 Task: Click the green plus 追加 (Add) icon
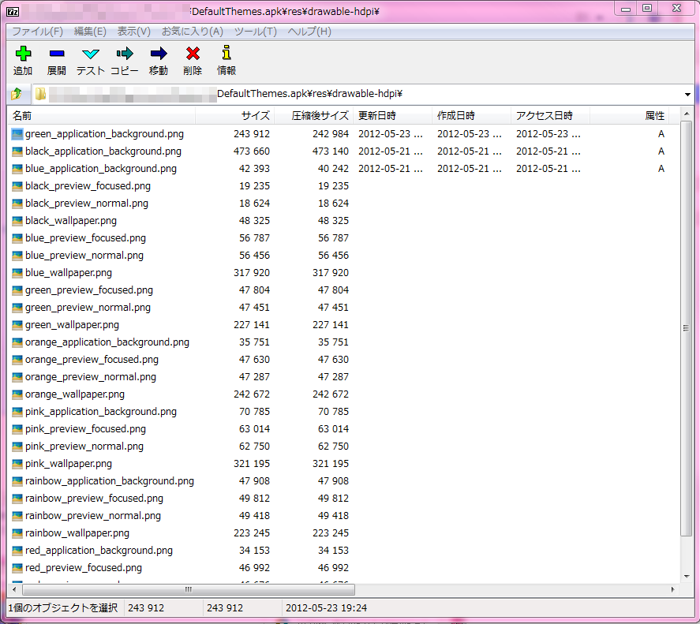(23, 54)
